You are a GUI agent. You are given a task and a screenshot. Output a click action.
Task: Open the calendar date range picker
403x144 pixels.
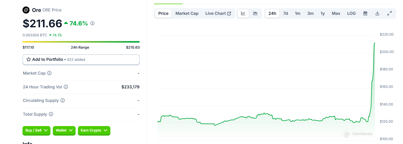(x=365, y=13)
